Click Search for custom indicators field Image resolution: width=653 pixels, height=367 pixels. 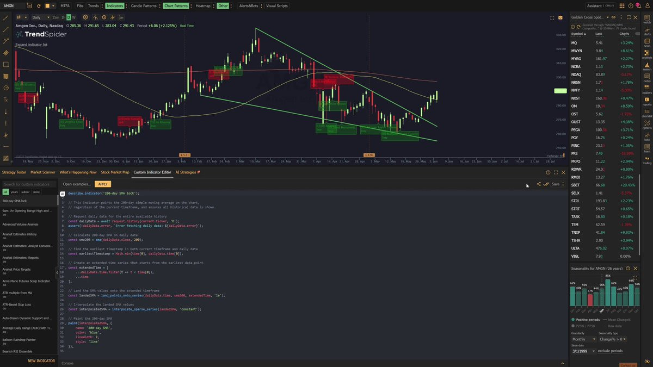(28, 184)
